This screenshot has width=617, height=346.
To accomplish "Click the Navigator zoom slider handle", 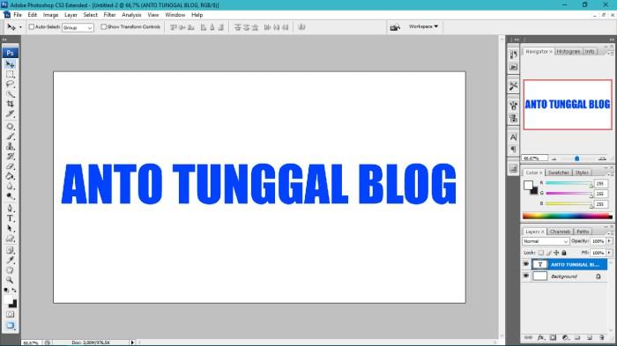I will (x=576, y=158).
